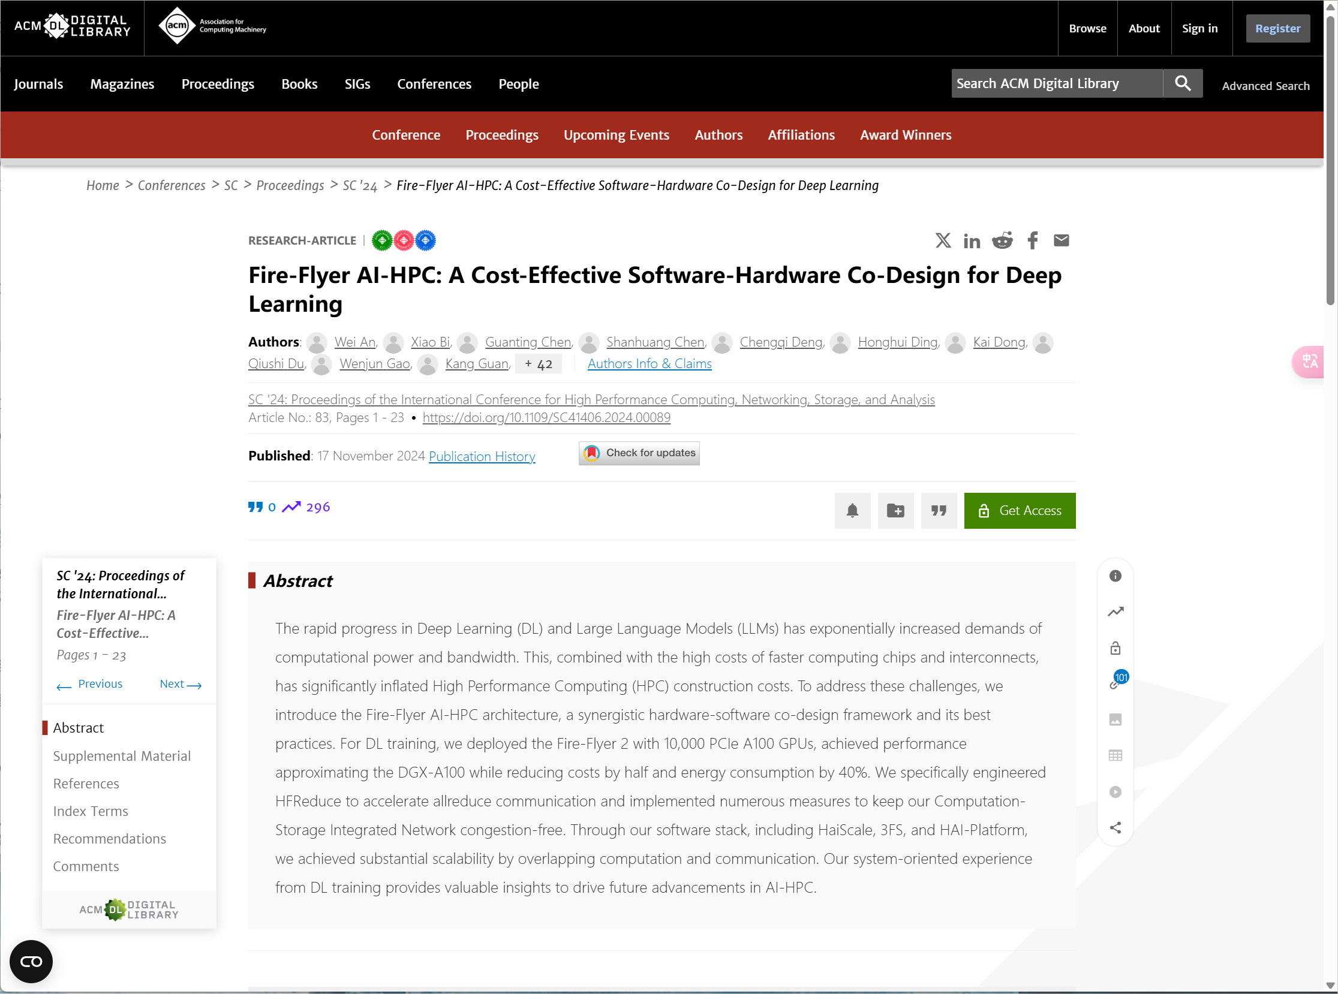Screen dimensions: 1338x994
Task: Share the article on Facebook
Action: click(1033, 240)
